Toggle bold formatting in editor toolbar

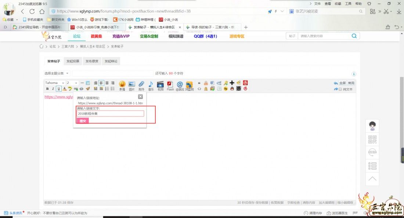coord(47,89)
